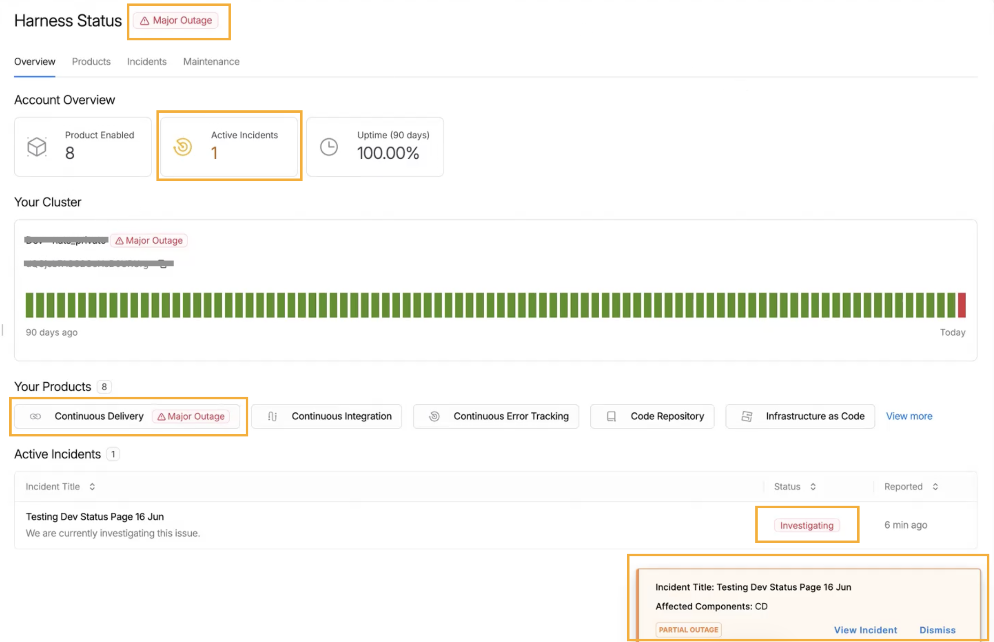Click the Product Enabled cube icon

click(37, 147)
